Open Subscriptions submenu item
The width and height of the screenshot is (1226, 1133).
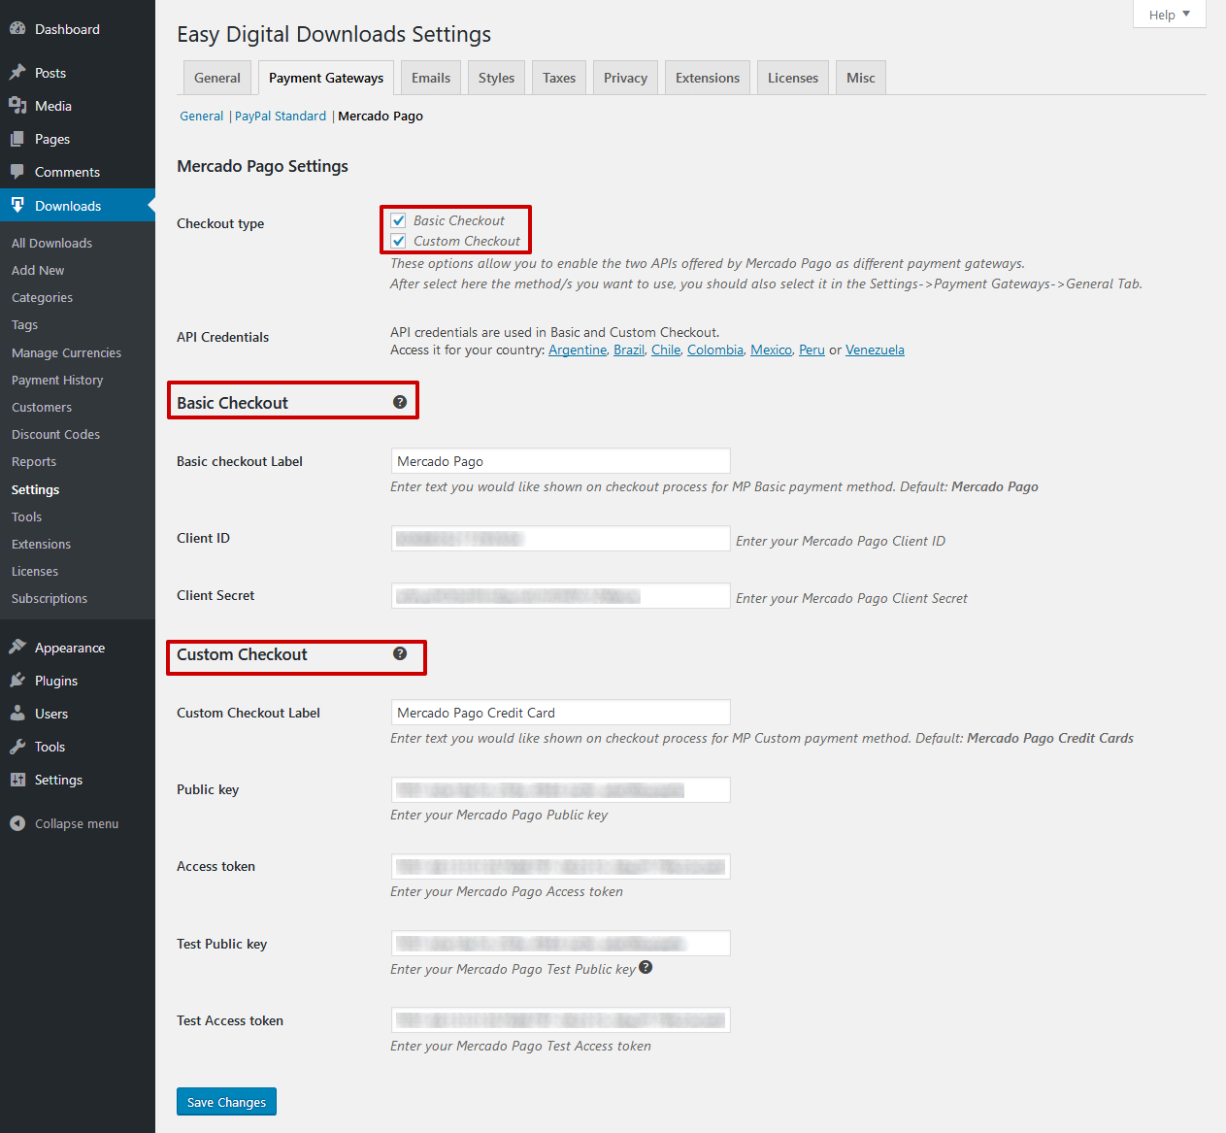click(x=50, y=598)
